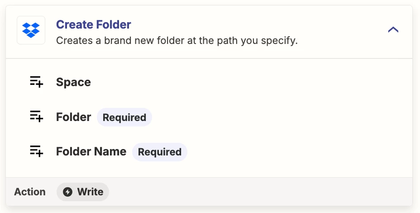Click the Required badge next to Folder Name
Viewport: 420px width, 213px height.
coord(160,152)
